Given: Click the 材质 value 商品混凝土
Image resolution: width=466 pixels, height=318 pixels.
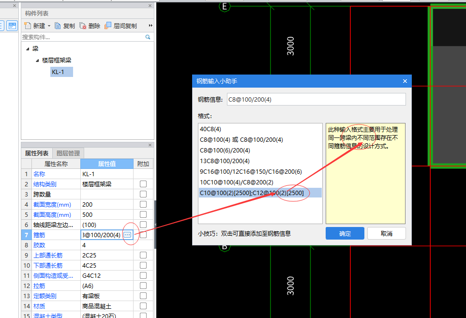Looking at the screenshot, I should (x=107, y=306).
